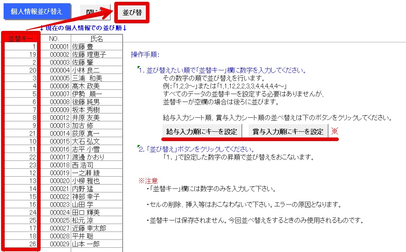Click the 並び替 sort button
Screen dimensions: 406x252
[132, 13]
